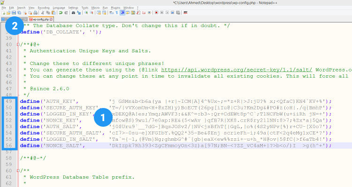This screenshot has width=352, height=187.
Task: Start macro recording with red record icon
Action: (x=156, y=13)
